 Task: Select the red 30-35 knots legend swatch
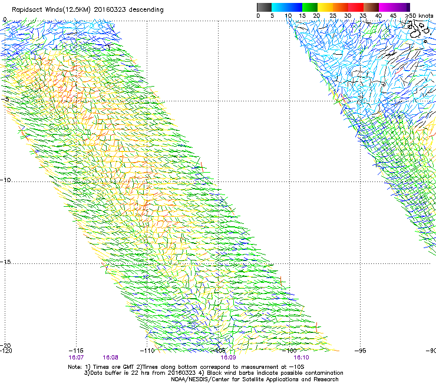[356, 7]
